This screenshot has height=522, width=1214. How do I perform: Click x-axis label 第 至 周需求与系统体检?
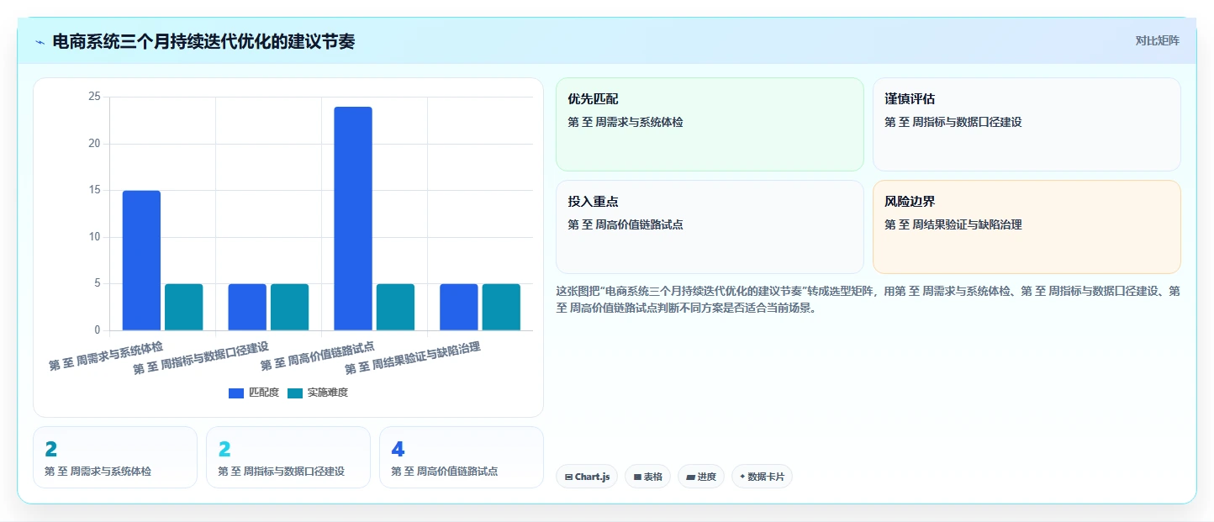pos(106,356)
